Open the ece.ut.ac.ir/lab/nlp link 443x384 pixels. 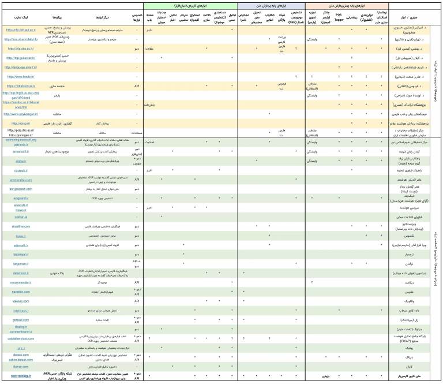coord(21,39)
